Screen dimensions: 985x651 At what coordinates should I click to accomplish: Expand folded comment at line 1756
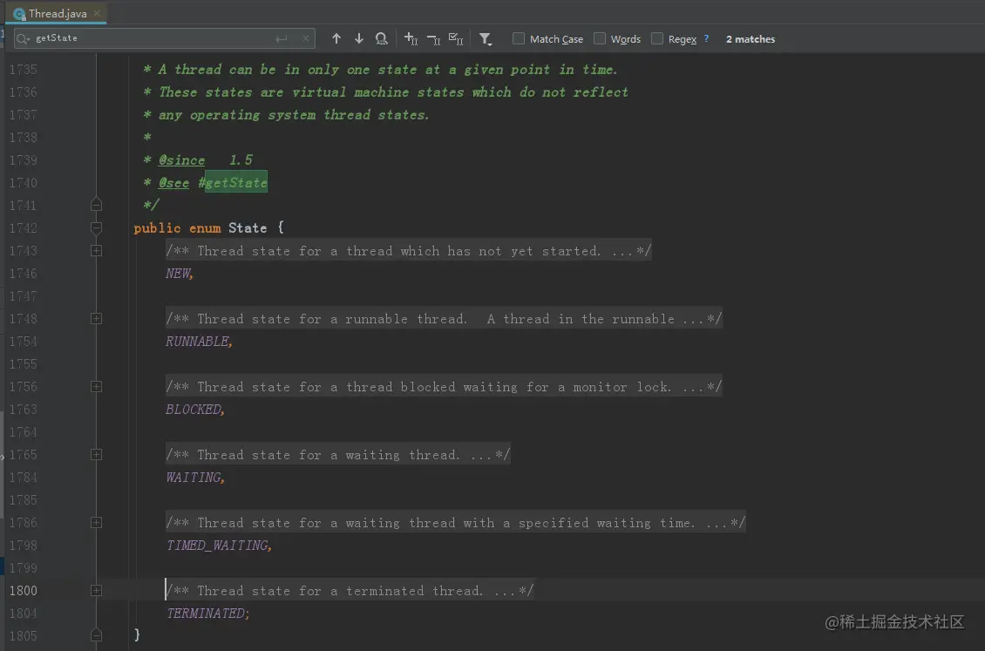(x=96, y=386)
